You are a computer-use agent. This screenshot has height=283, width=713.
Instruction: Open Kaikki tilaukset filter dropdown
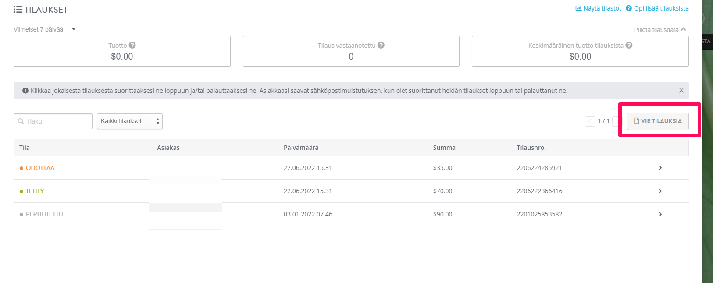[x=130, y=121]
